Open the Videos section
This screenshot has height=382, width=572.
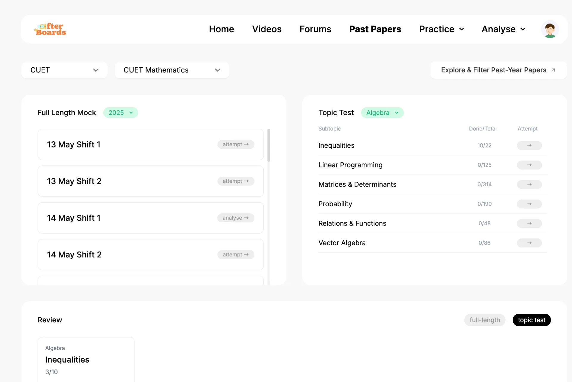coord(267,29)
